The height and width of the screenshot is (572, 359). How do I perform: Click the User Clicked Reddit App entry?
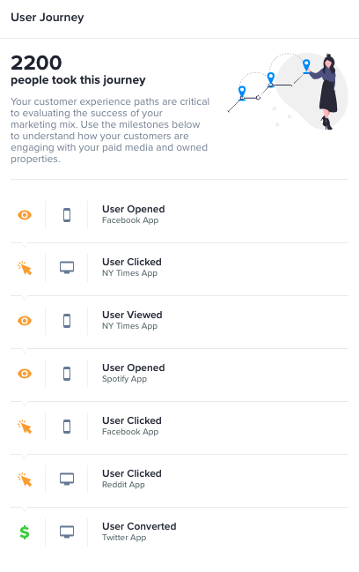[x=179, y=479]
